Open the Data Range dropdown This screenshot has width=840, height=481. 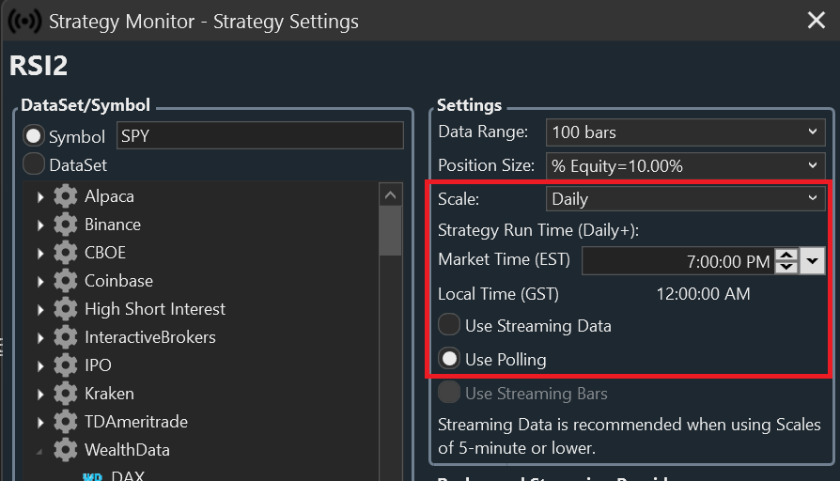pos(686,132)
